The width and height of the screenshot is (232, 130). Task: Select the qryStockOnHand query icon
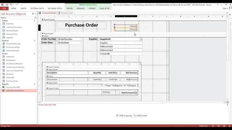(4, 51)
